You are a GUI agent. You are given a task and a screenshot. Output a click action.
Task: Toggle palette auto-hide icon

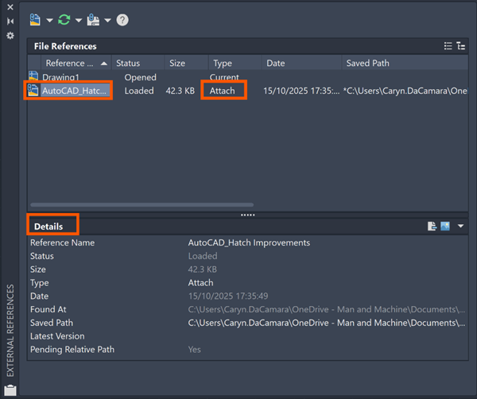(x=10, y=21)
